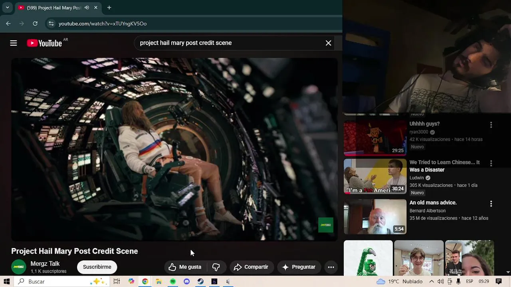
Task: Select the URL in the address bar
Action: pos(103,24)
